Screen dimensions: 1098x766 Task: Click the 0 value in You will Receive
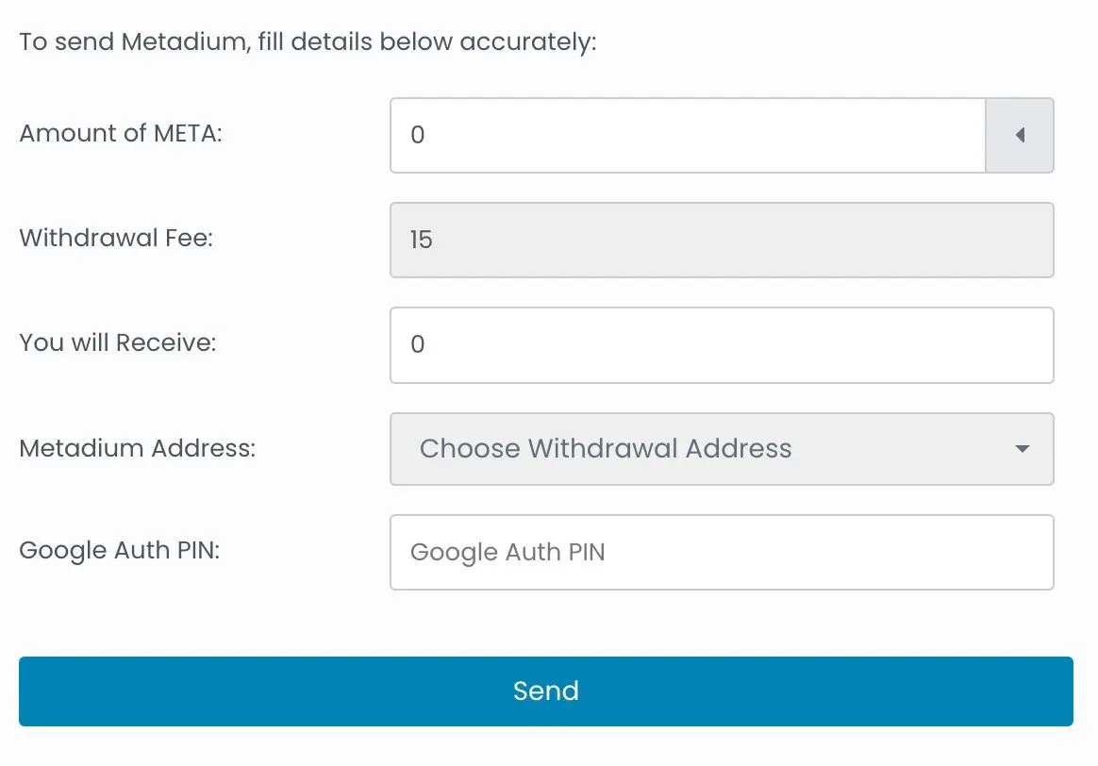point(418,345)
